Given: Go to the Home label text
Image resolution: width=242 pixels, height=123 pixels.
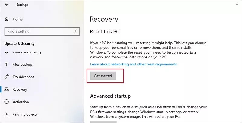Looking at the screenshot, I should [18, 19].
